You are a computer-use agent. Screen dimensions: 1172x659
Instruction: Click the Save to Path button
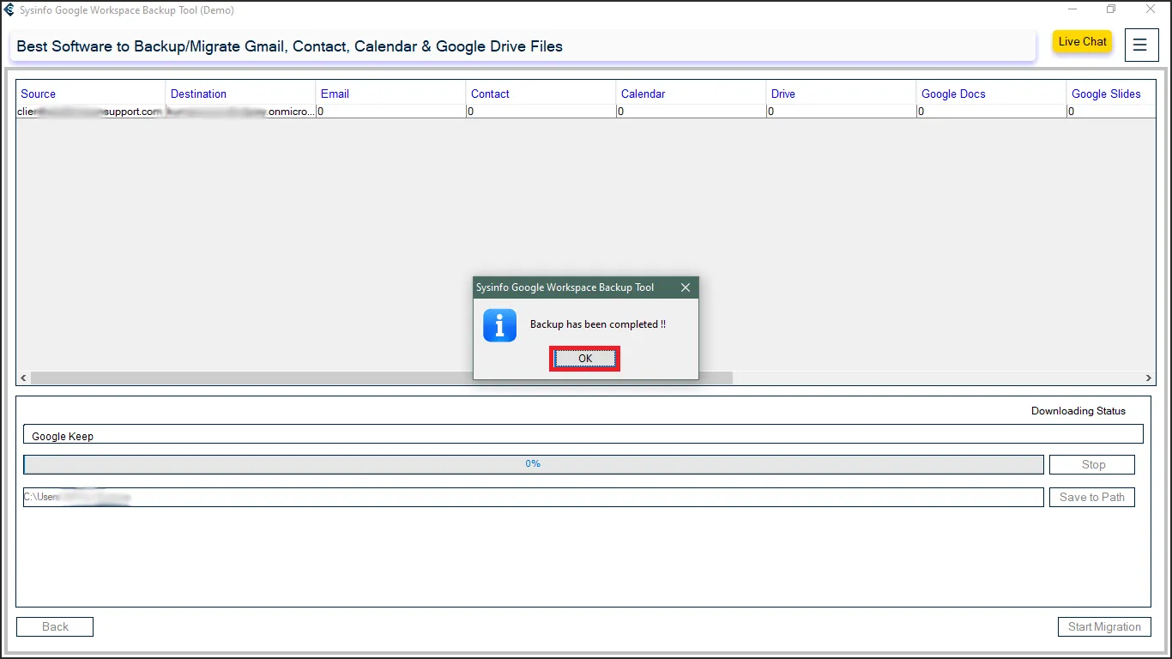[1091, 497]
